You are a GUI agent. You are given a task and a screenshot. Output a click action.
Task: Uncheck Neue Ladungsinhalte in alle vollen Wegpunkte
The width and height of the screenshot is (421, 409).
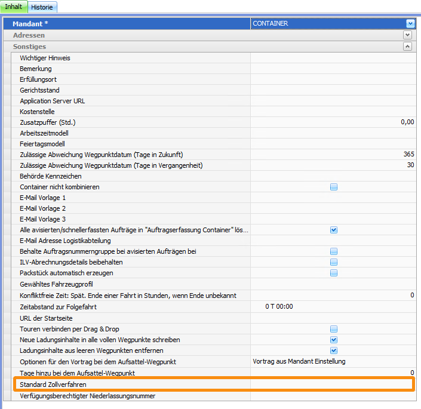334,340
